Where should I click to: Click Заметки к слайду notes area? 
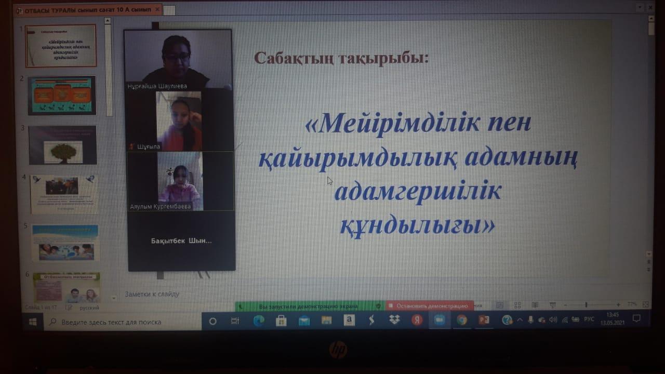(152, 294)
